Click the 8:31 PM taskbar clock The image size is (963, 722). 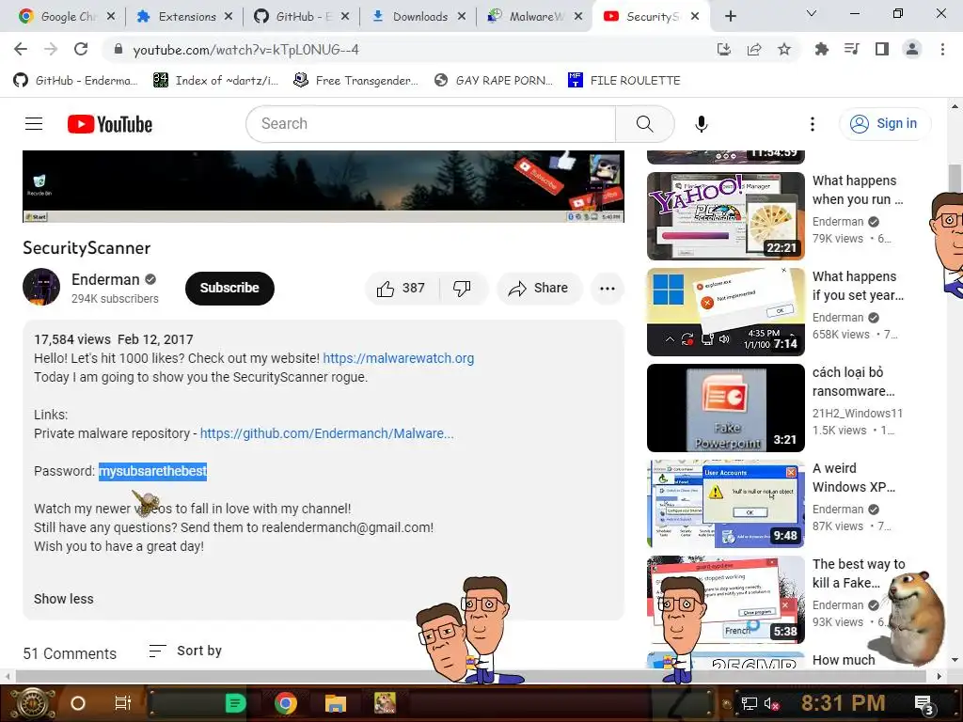tap(843, 703)
